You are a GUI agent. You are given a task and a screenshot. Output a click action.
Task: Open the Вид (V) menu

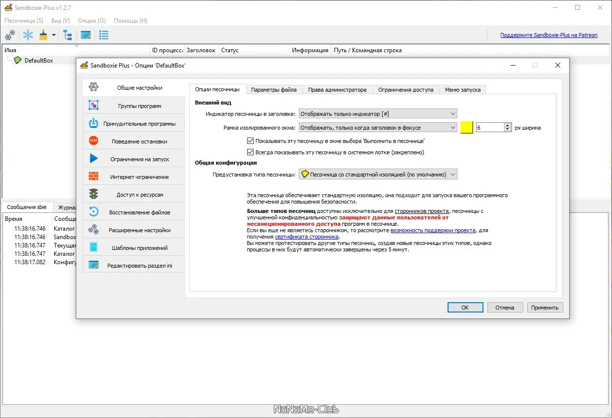61,21
